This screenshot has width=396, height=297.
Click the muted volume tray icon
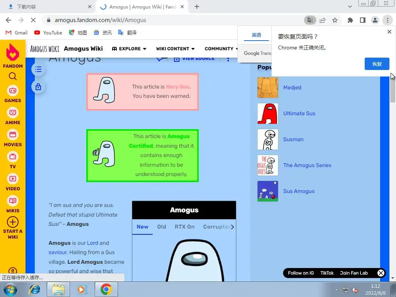click(355, 290)
